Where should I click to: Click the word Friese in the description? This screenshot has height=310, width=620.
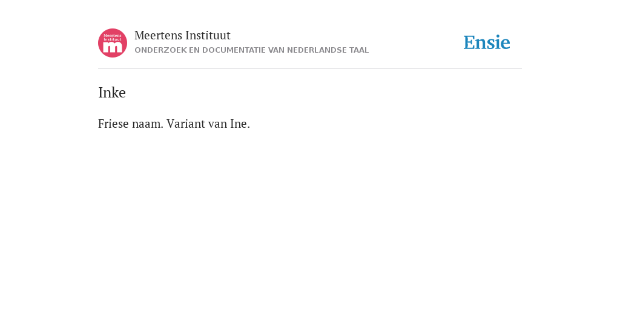coord(113,124)
